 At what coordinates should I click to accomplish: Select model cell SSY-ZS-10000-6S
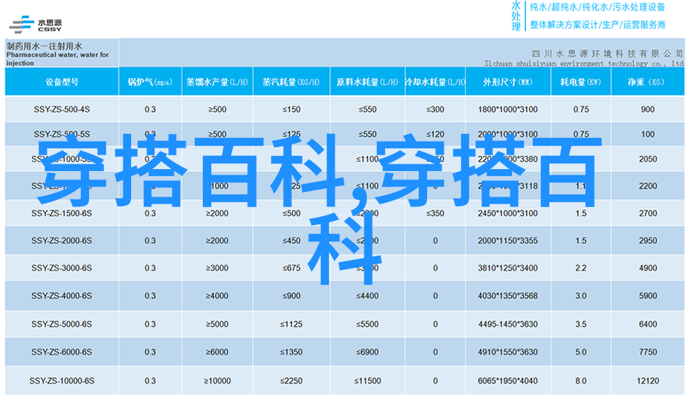click(61, 381)
